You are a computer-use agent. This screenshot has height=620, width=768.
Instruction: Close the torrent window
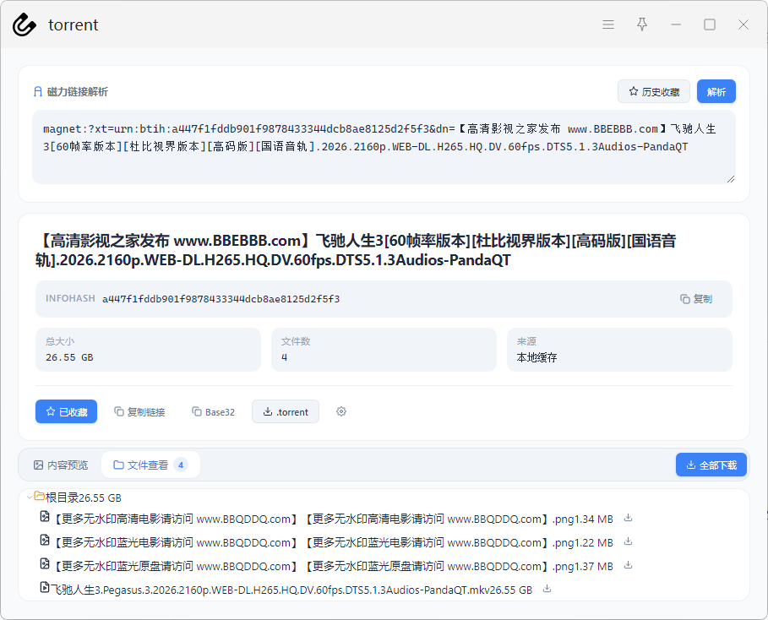[x=743, y=24]
